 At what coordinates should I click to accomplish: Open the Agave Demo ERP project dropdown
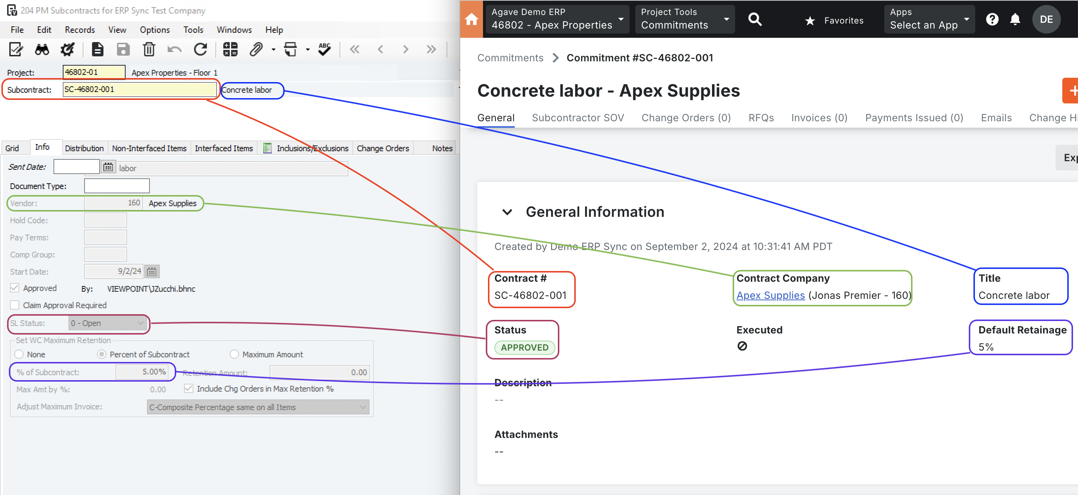(558, 19)
